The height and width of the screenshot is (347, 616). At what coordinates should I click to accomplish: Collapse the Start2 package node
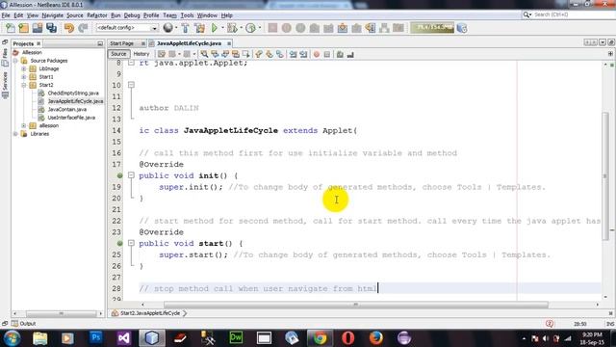[x=23, y=85]
